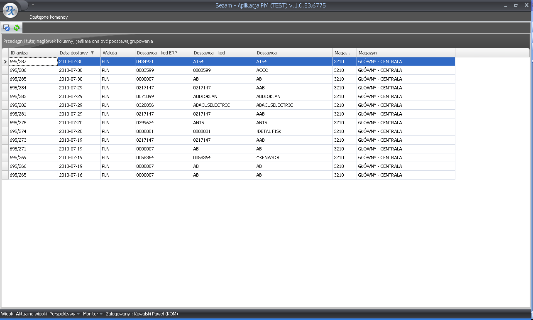Click supplier AAB in row 695/284
The width and height of the screenshot is (533, 320).
[x=294, y=88]
